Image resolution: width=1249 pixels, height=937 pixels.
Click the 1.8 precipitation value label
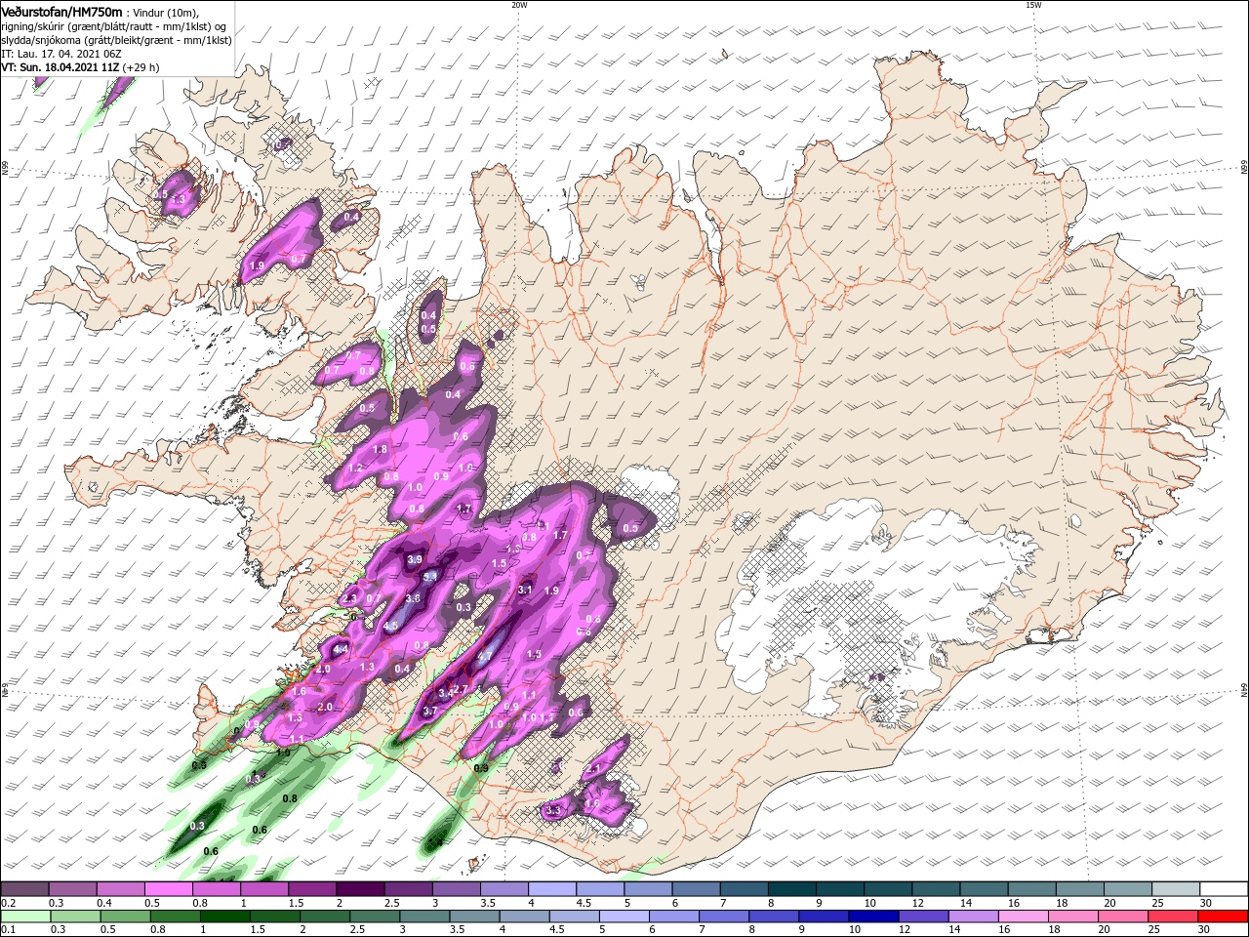381,449
